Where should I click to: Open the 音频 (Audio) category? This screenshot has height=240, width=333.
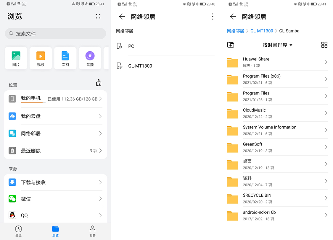[90, 58]
